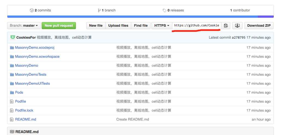This screenshot has height=135, width=288.
Task: View the 1 contributor link
Action: (x=240, y=10)
